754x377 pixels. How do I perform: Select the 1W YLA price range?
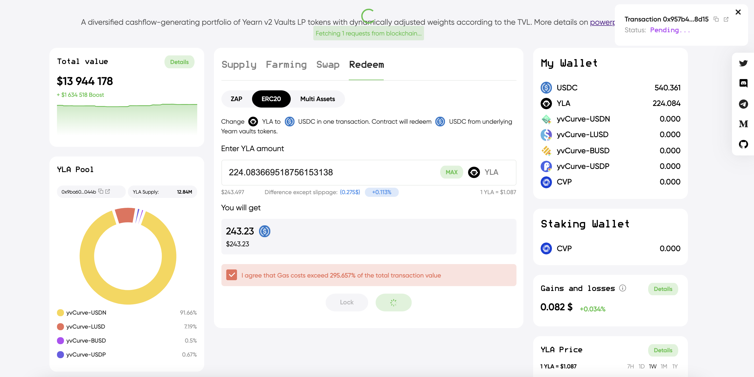tap(652, 367)
